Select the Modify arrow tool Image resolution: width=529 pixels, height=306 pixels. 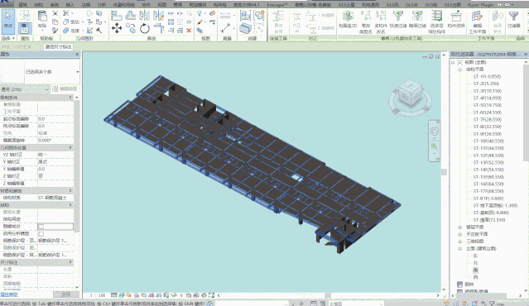(7, 22)
